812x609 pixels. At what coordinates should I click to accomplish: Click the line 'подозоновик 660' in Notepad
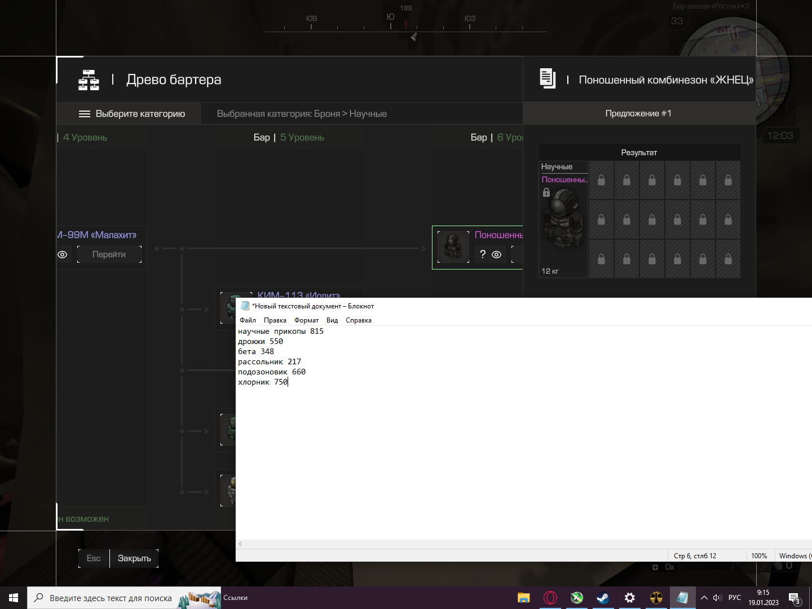[272, 372]
